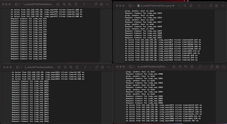Open search in 2_endOfTheFirstFilure.png window
This screenshot has width=227, height=124.
click(222, 6)
